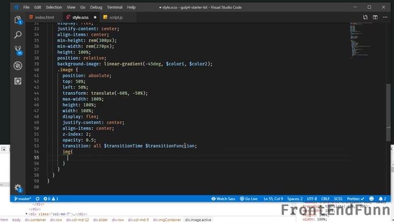394x222 pixels.
Task: Open the Help menu
Action: 131,7
